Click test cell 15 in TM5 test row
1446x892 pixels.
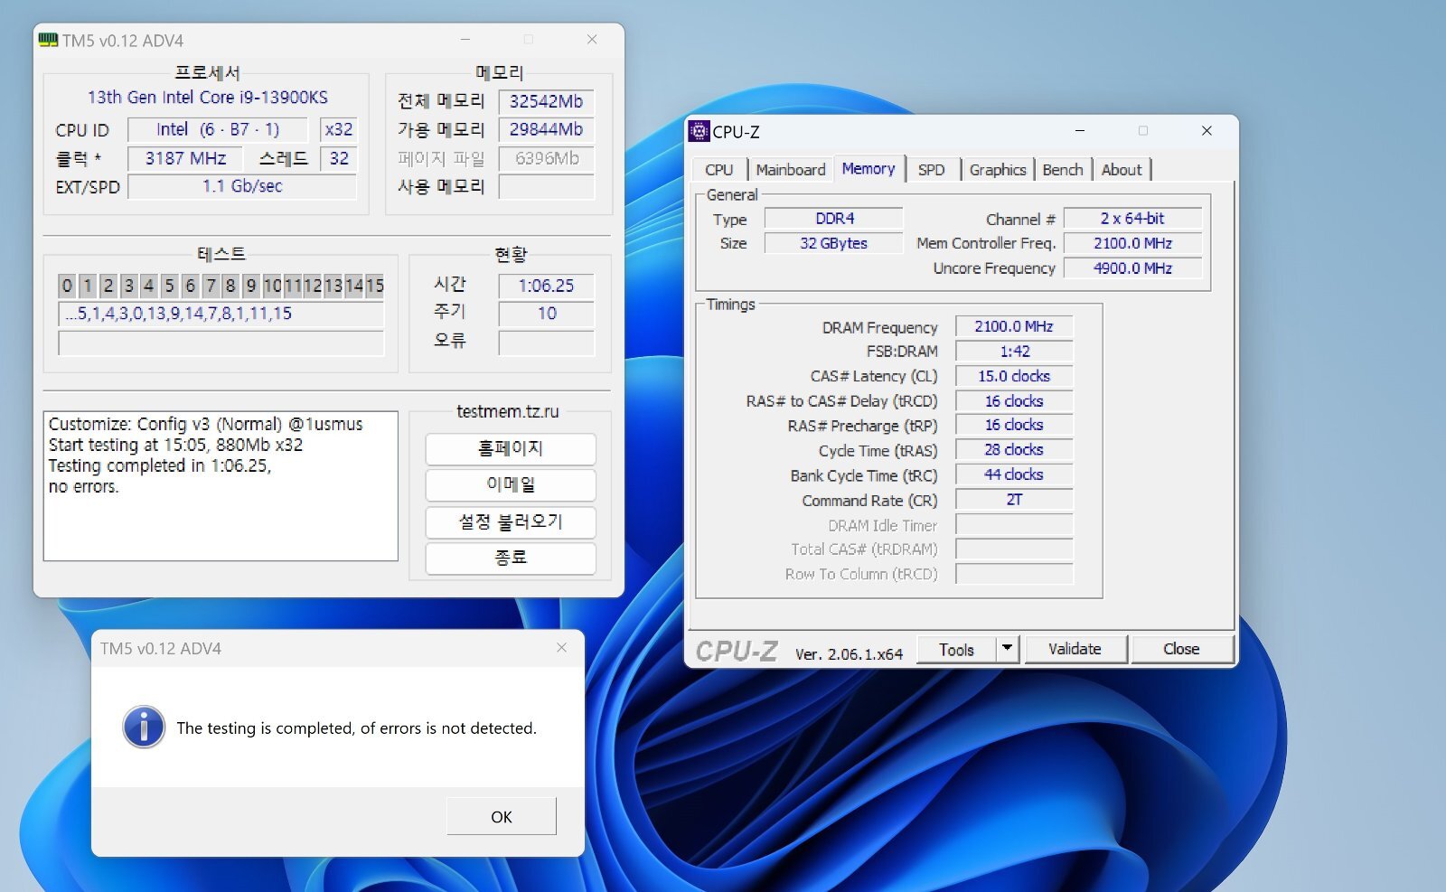click(x=374, y=286)
